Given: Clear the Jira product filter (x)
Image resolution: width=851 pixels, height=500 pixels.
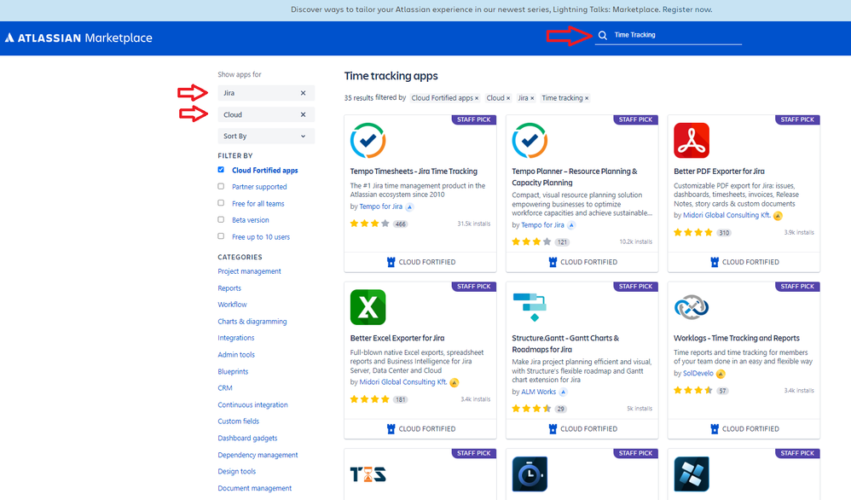Looking at the screenshot, I should pyautogui.click(x=303, y=93).
